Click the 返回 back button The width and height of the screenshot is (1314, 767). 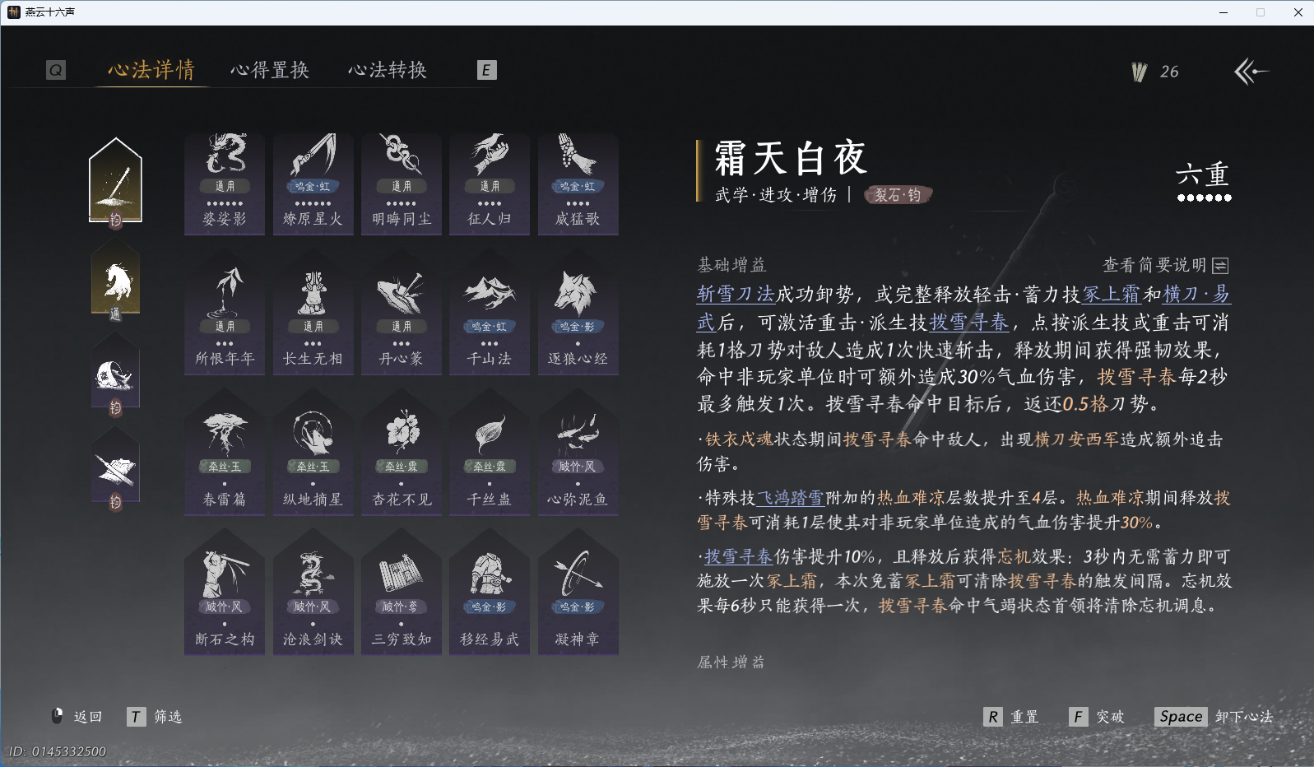[x=77, y=717]
